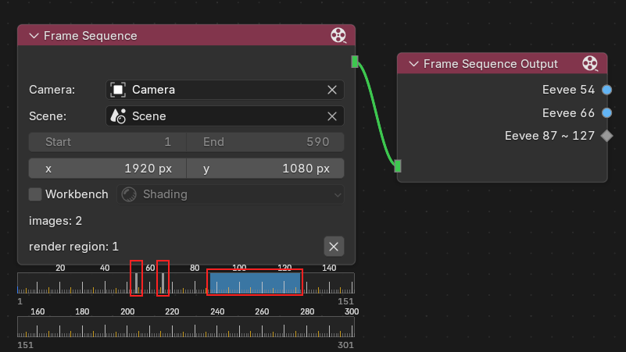Collapse the Frame Sequence Output node
This screenshot has height=352, width=626.
tap(413, 64)
